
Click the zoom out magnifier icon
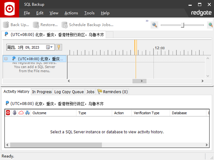[x=154, y=25]
